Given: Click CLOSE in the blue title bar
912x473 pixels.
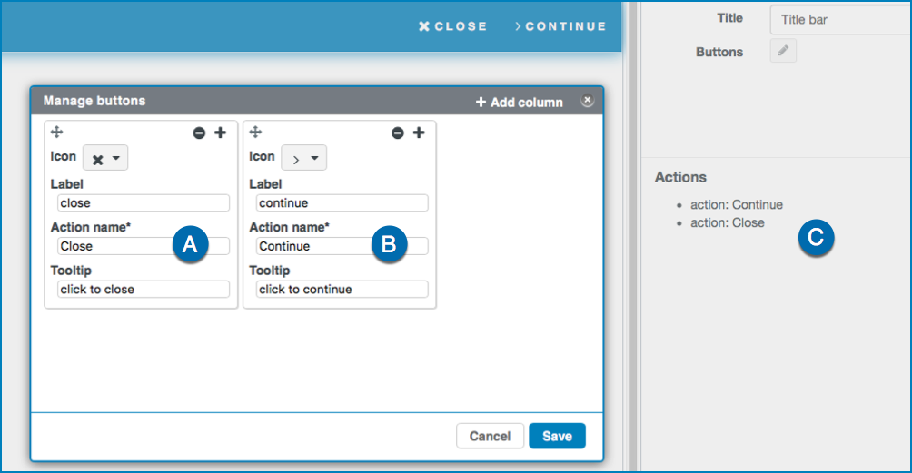Looking at the screenshot, I should coord(452,26).
